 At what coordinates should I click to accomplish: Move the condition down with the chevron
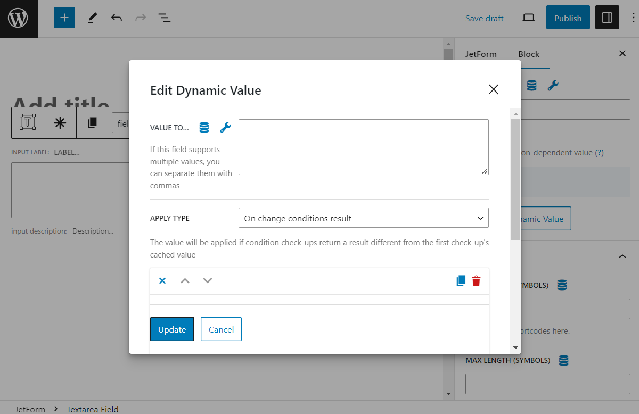(207, 280)
